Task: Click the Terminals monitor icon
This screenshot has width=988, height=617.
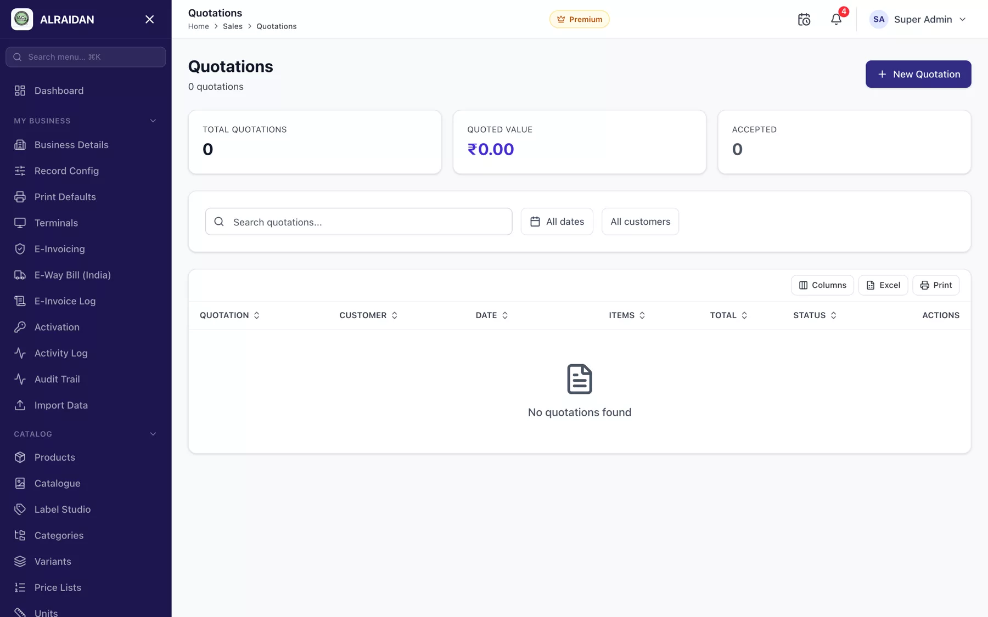Action: (x=20, y=223)
